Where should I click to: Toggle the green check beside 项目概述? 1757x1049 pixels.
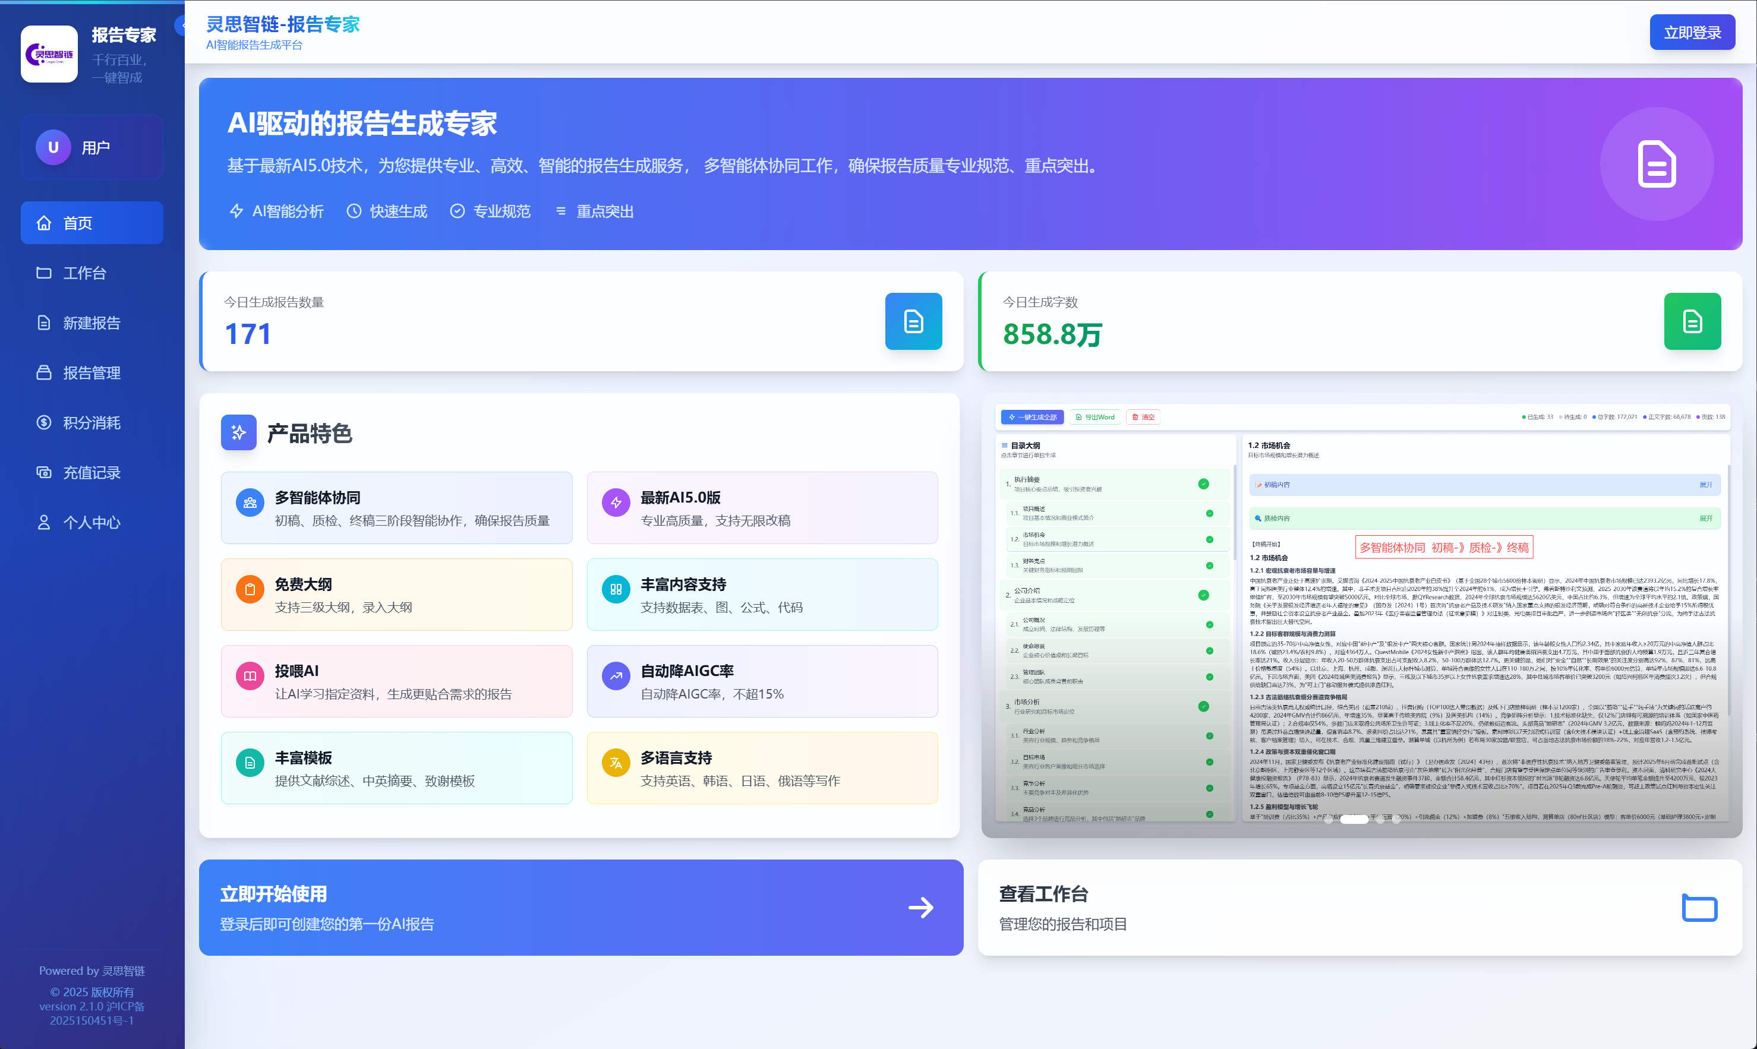pyautogui.click(x=1210, y=513)
